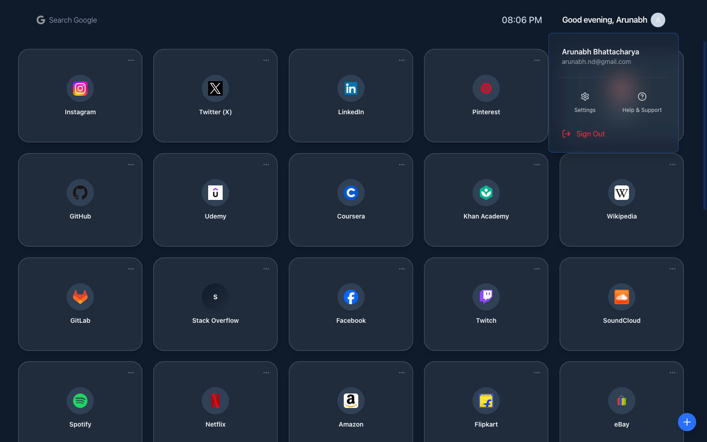Sign Out of Arunabh's account
This screenshot has height=442, width=707.
pyautogui.click(x=584, y=134)
